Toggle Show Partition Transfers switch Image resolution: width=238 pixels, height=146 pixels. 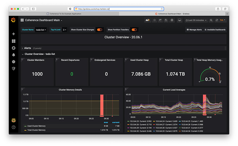coord(134,30)
